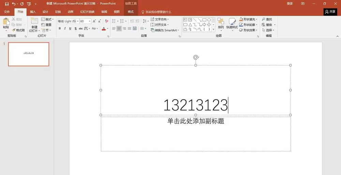341x175 pixels.
Task: Open the Share (共享) button
Action: 330,12
